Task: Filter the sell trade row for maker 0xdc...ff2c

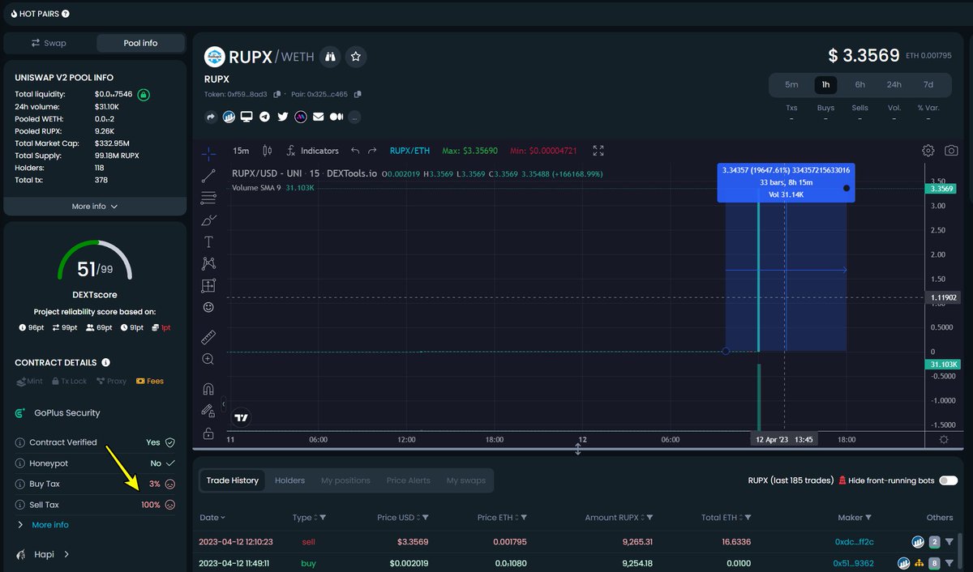Action: pos(949,542)
